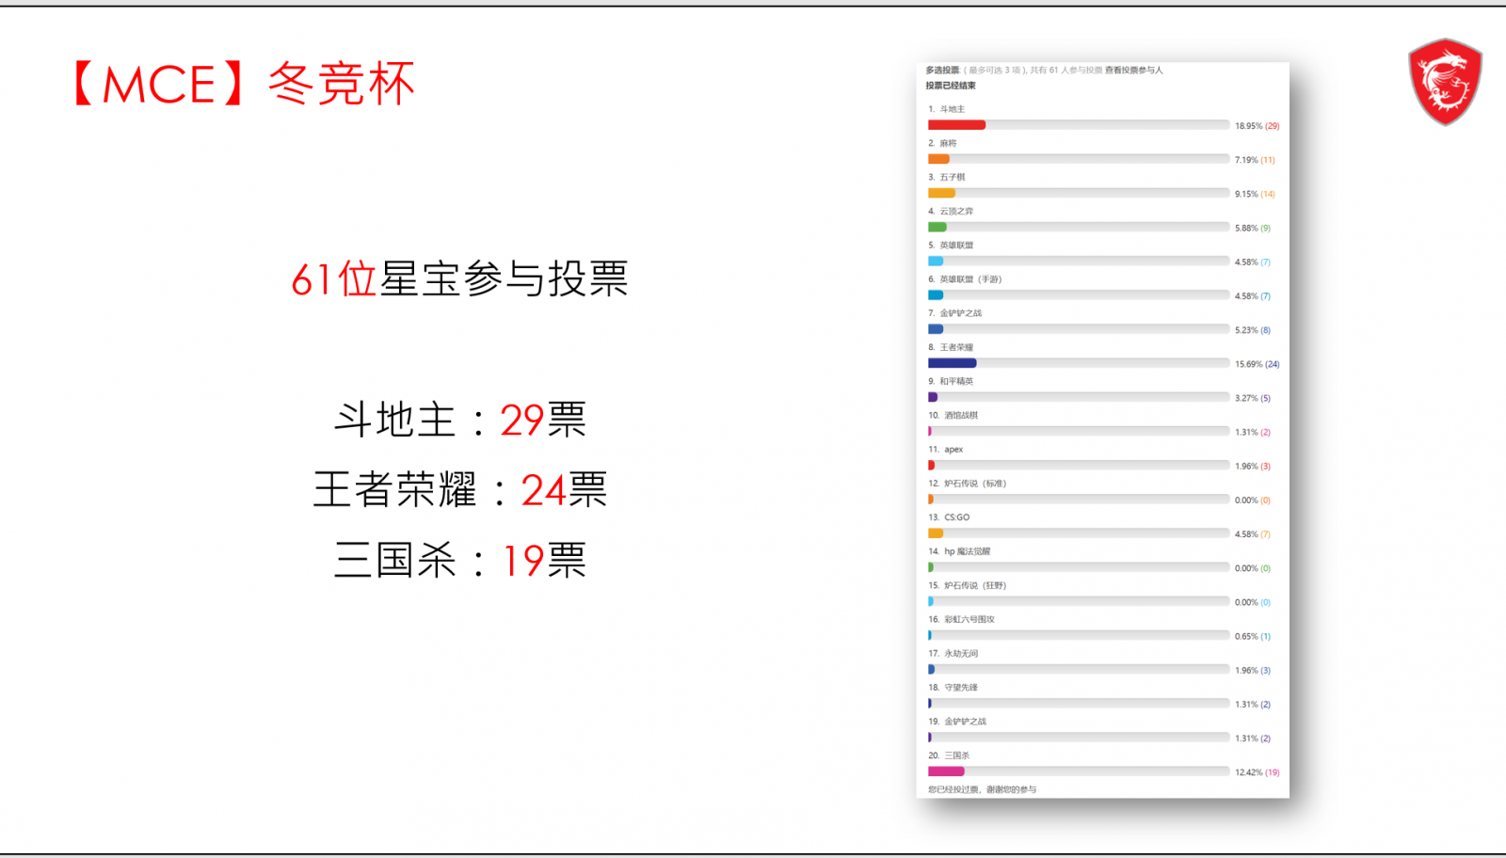The image size is (1506, 858).
Task: Click the 12.42% (19) vote count
Action: [1258, 772]
